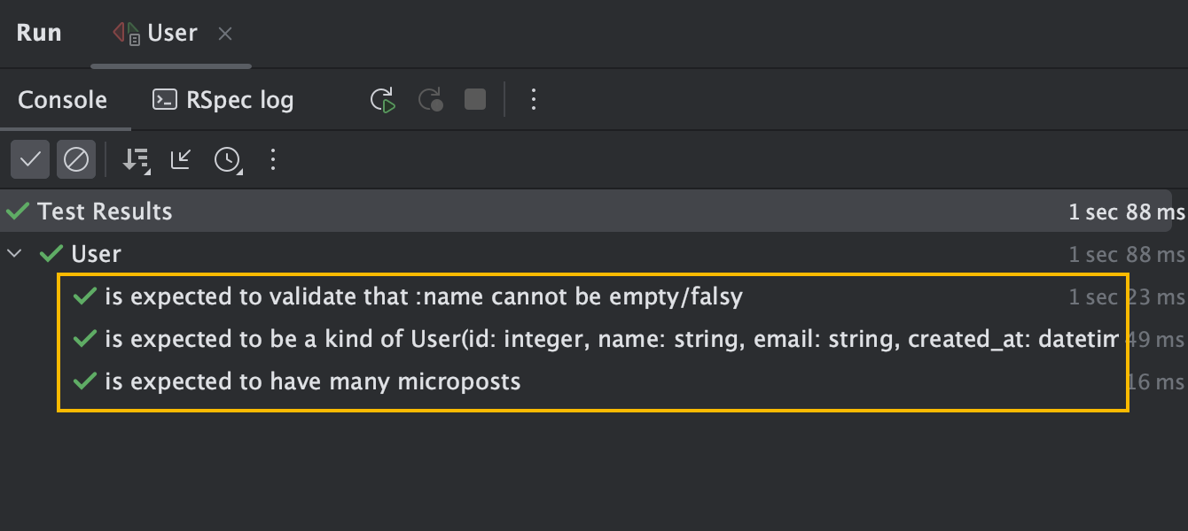Switch to the Console tab
This screenshot has width=1188, height=531.
click(x=62, y=100)
